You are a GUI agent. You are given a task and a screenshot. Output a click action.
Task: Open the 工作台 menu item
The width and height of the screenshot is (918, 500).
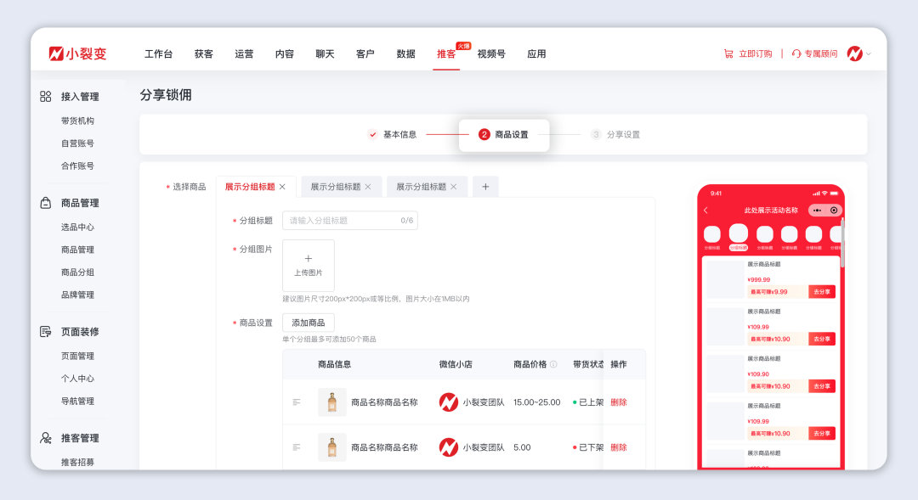pyautogui.click(x=157, y=53)
